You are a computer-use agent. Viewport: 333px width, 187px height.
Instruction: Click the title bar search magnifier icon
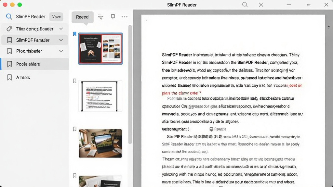click(x=245, y=5)
